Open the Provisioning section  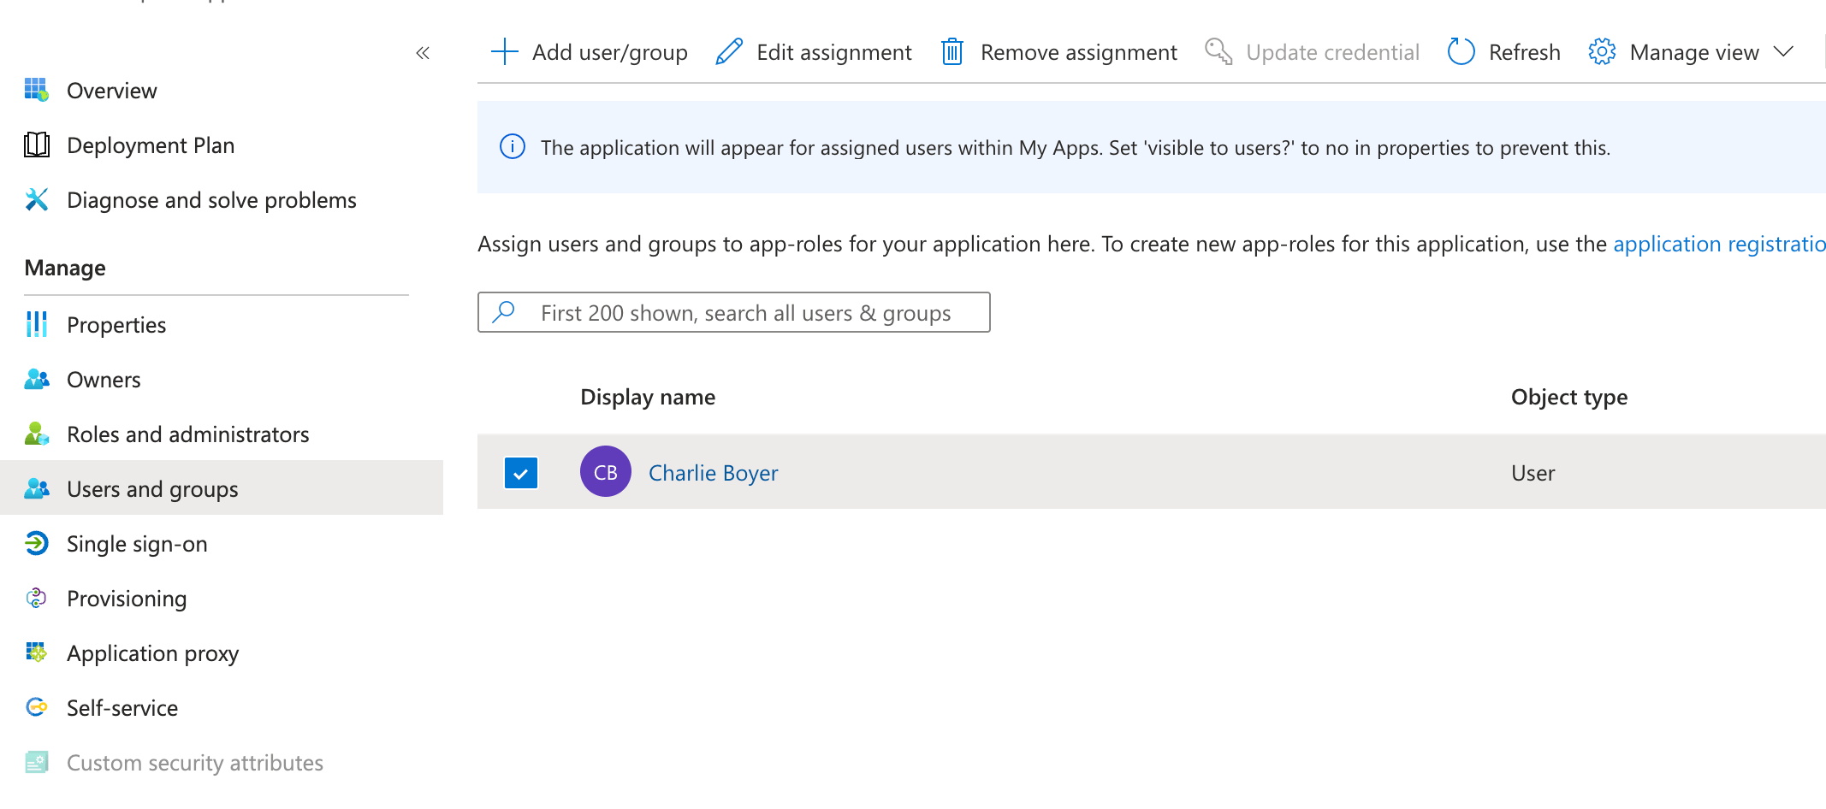click(127, 598)
